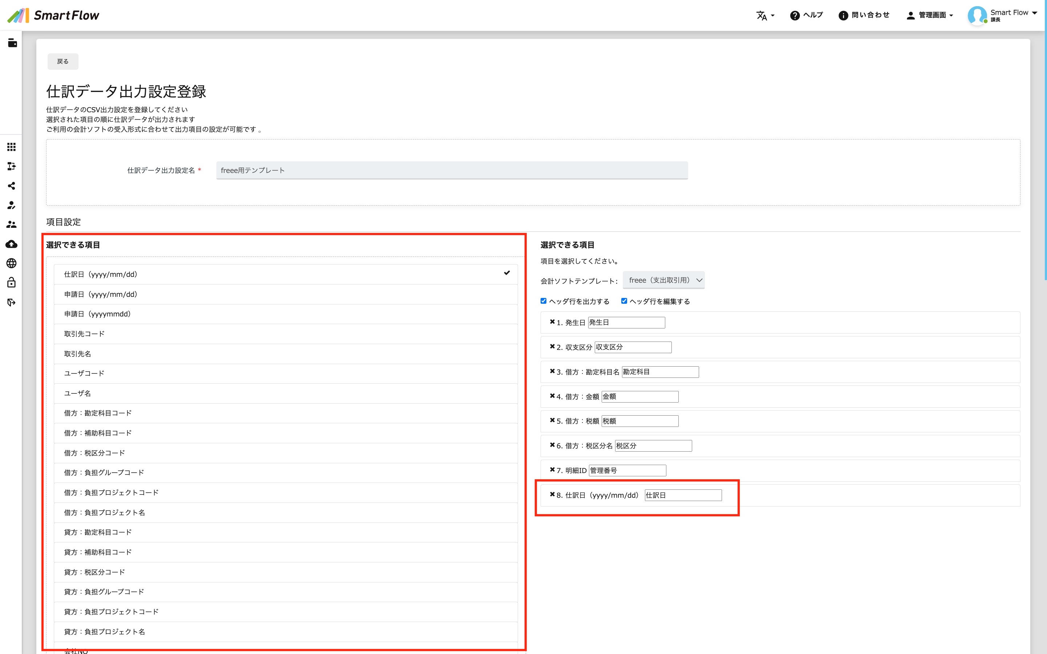
Task: Remove item 1 発生日 with its X
Action: pyautogui.click(x=552, y=322)
